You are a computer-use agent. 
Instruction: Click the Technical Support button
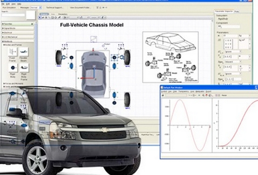click(x=55, y=8)
